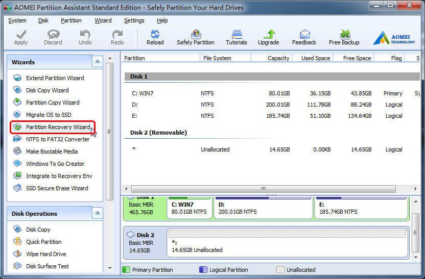Screen dimensions: 425x279
Task: Select the C: WIN7 partition row
Action: click(x=272, y=93)
